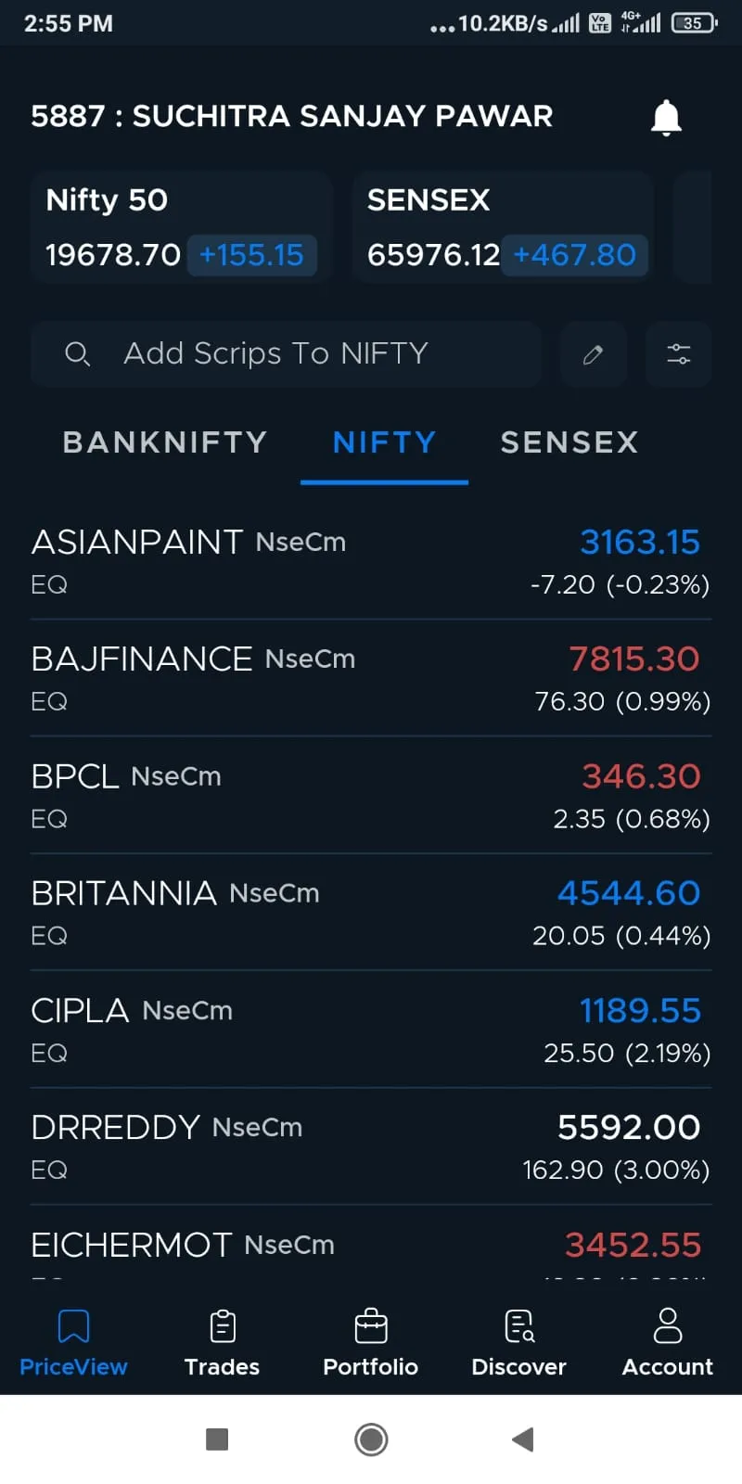
Task: Open the Discover icon
Action: pyautogui.click(x=519, y=1326)
